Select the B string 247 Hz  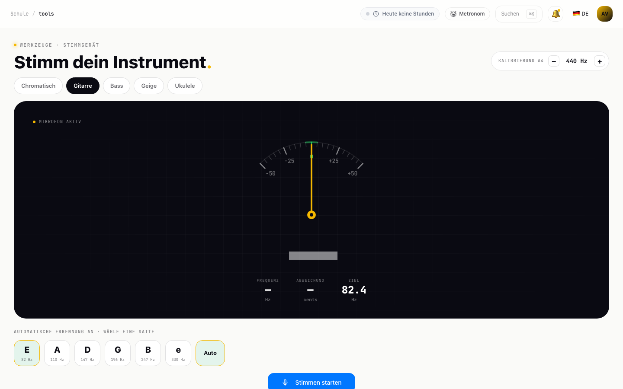point(148,353)
